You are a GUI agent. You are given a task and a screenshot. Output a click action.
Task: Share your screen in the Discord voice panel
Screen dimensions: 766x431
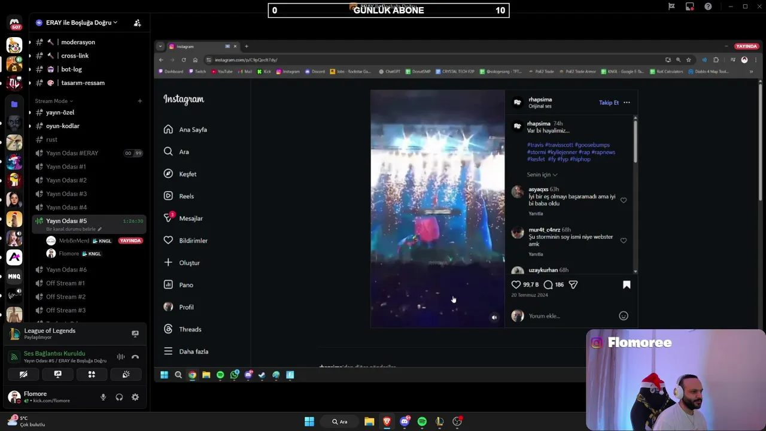point(57,374)
